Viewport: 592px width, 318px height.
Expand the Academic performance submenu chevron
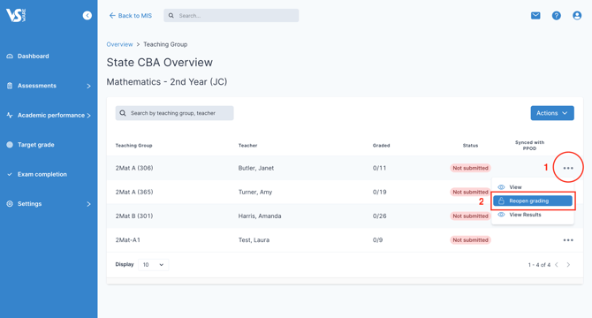click(88, 116)
